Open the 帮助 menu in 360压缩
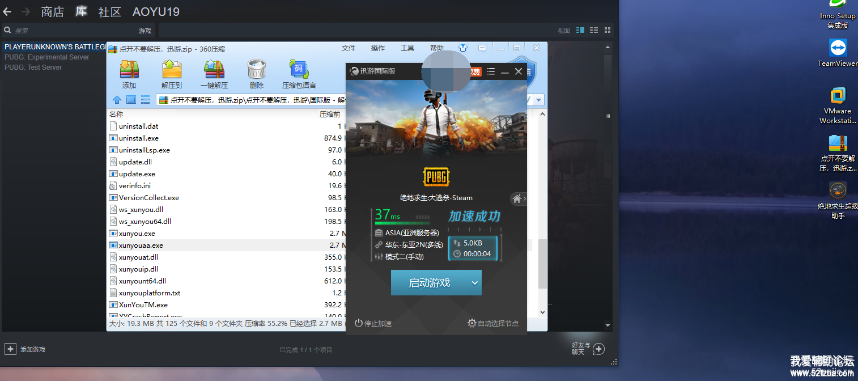858x381 pixels. click(x=437, y=48)
